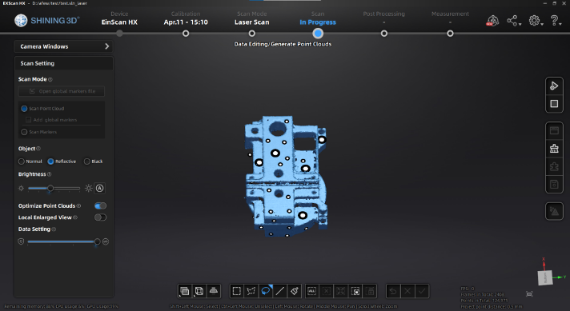570x311 pixels.
Task: Stop the scan with square icon
Action: click(554, 104)
